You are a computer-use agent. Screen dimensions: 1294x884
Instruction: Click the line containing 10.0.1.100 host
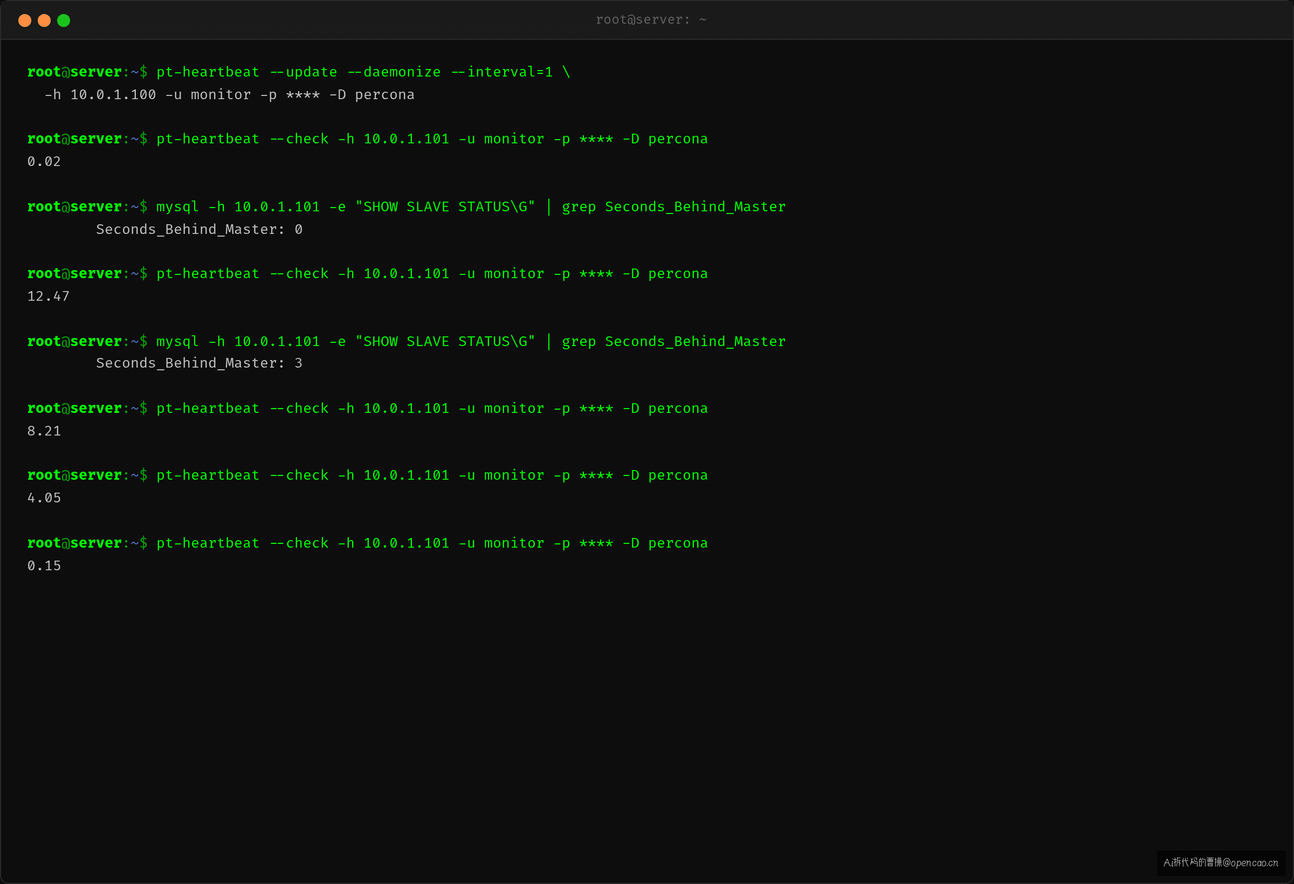pos(229,95)
